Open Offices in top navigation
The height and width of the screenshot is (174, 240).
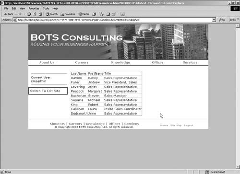coord(158,62)
